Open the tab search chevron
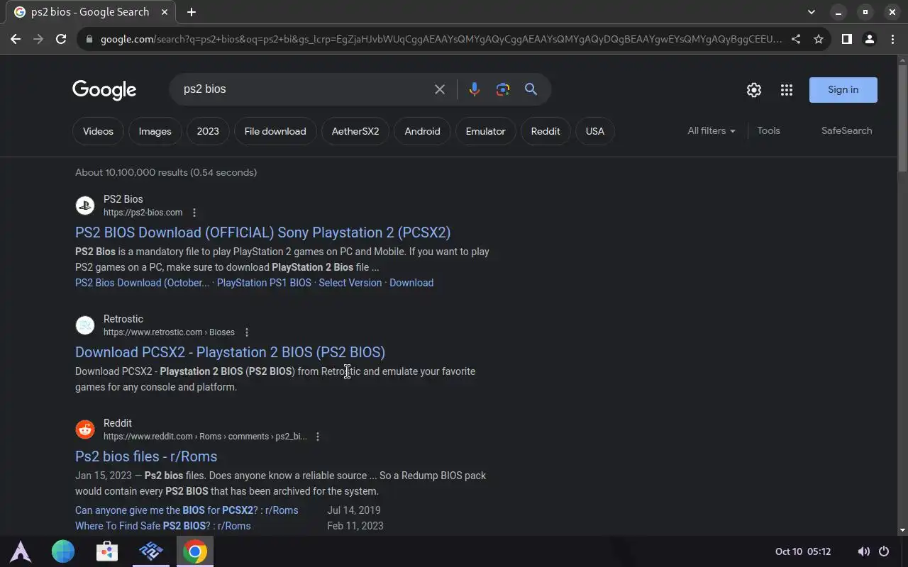This screenshot has width=908, height=567. 812,12
